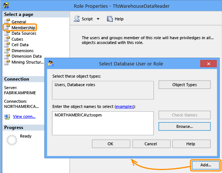The width and height of the screenshot is (222, 173).
Task: Click the Cancel button
Action: [151, 144]
